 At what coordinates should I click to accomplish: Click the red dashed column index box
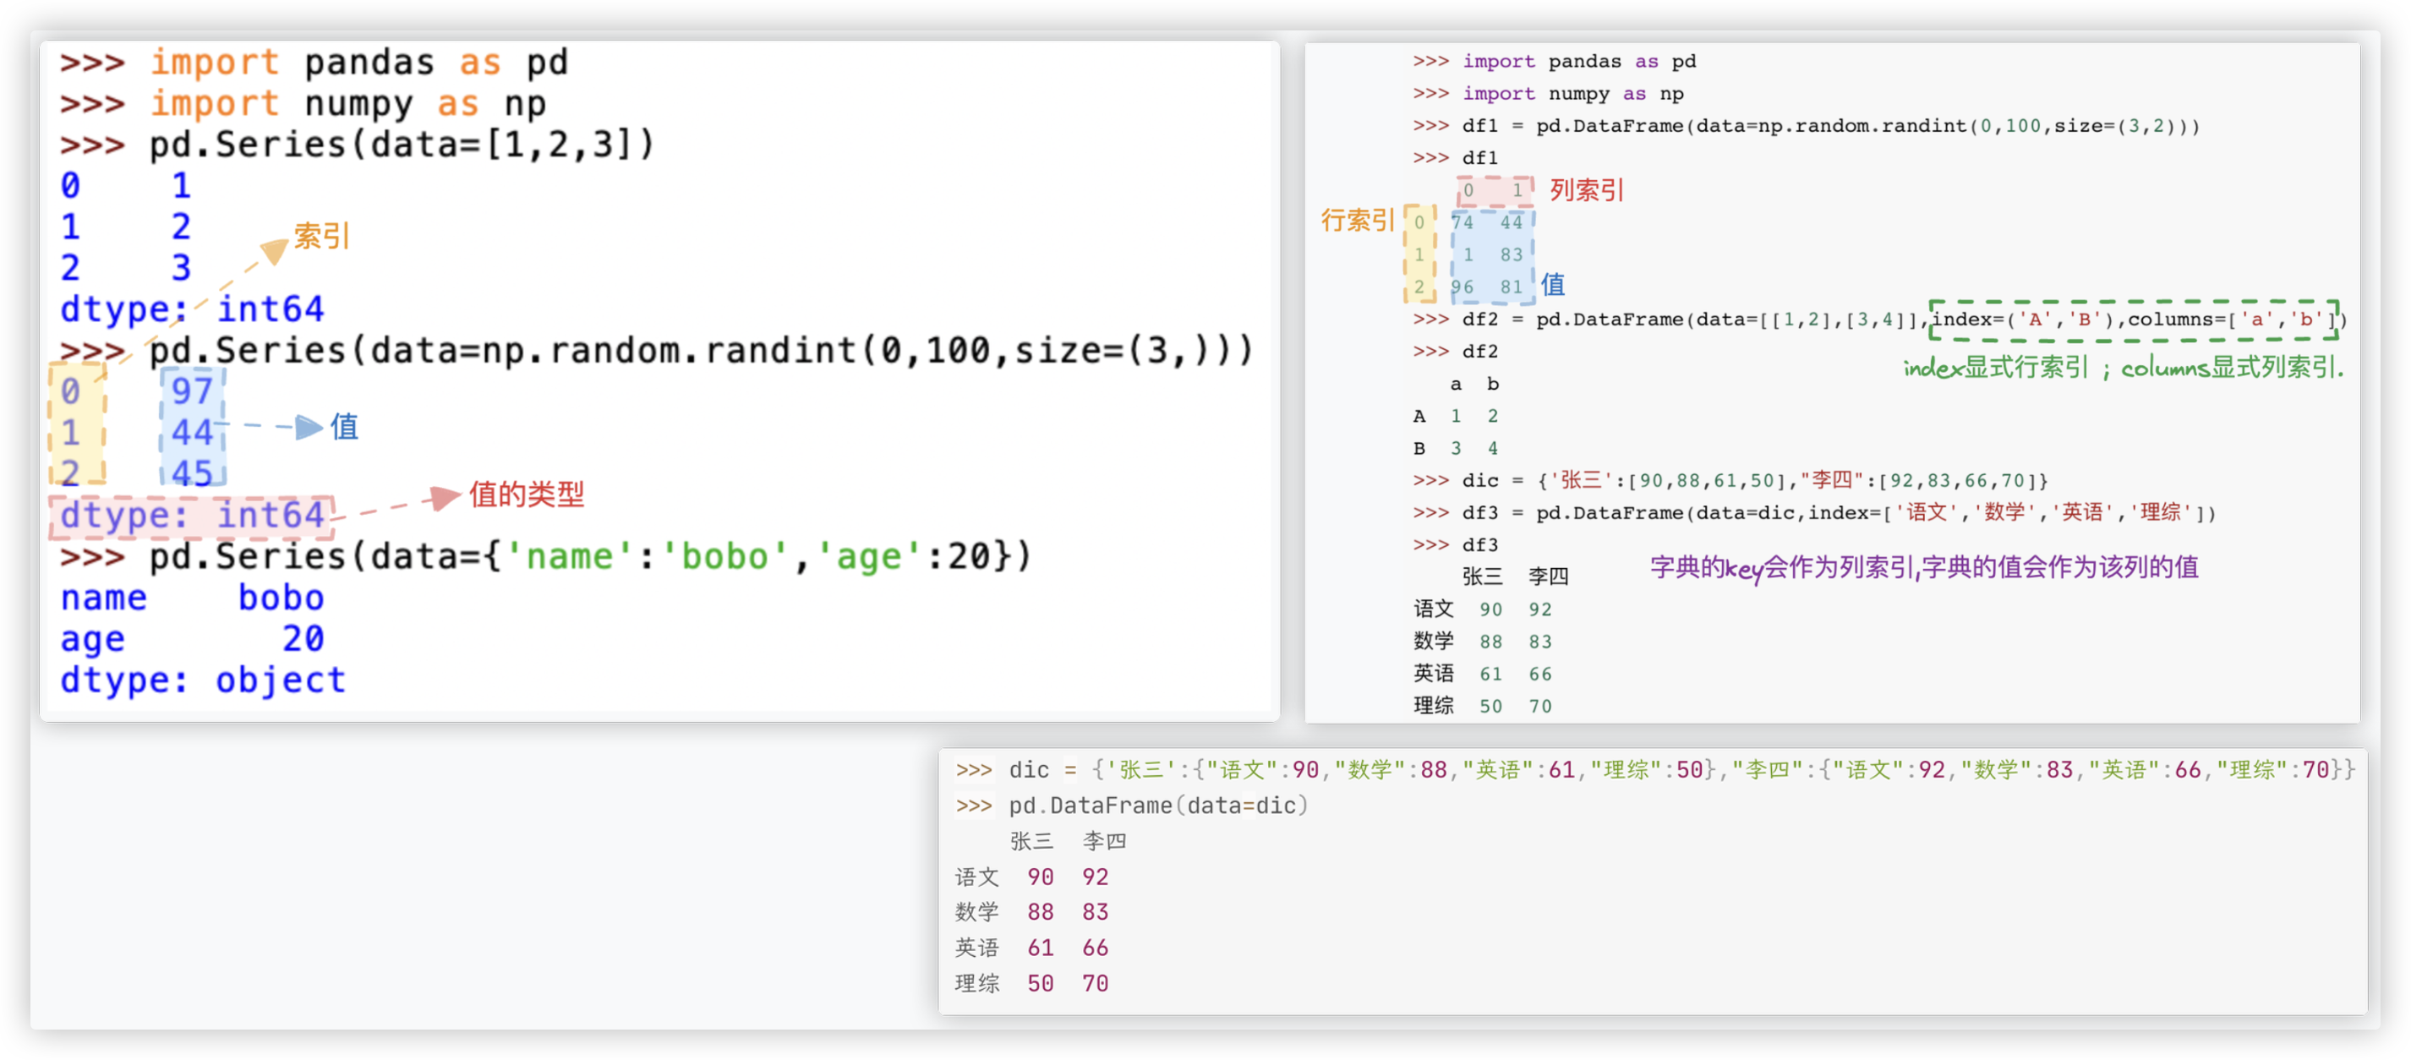tap(1495, 191)
